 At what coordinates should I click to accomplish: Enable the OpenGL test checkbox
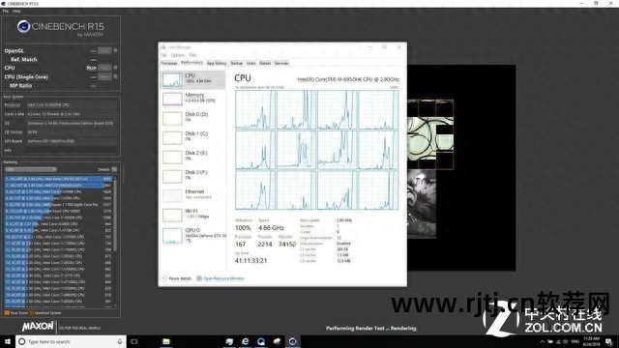pos(115,50)
